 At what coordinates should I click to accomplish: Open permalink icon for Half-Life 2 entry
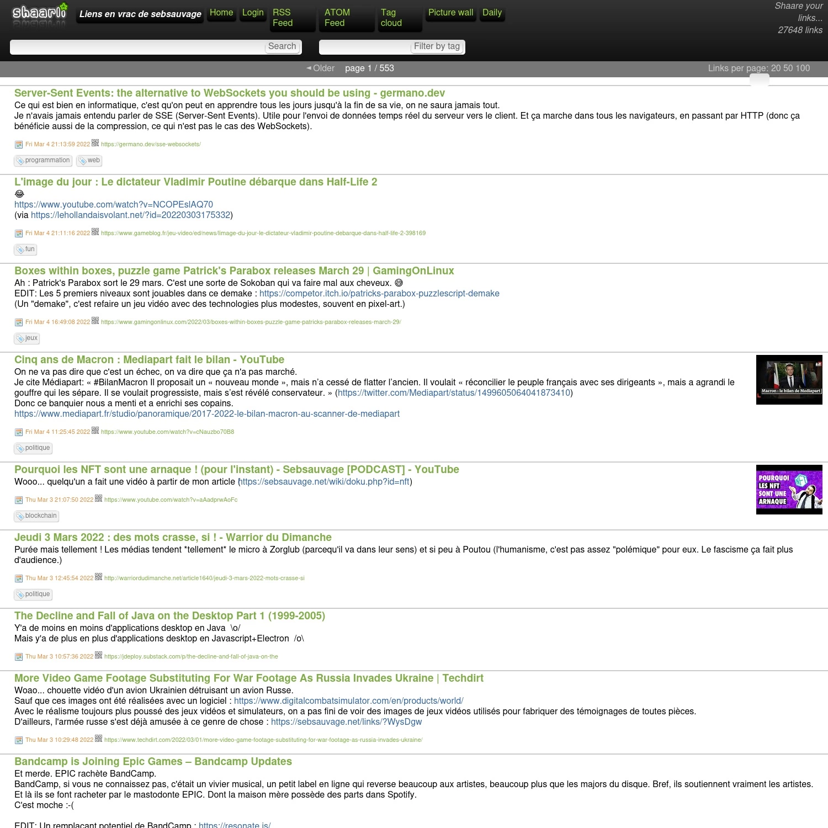click(x=19, y=233)
